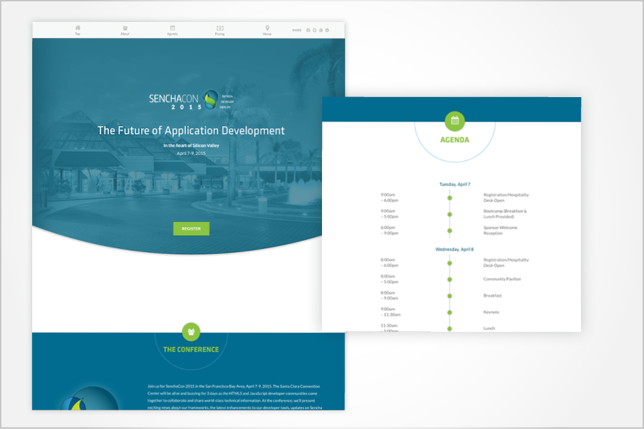Share the page via the Facebook icon

tap(308, 30)
